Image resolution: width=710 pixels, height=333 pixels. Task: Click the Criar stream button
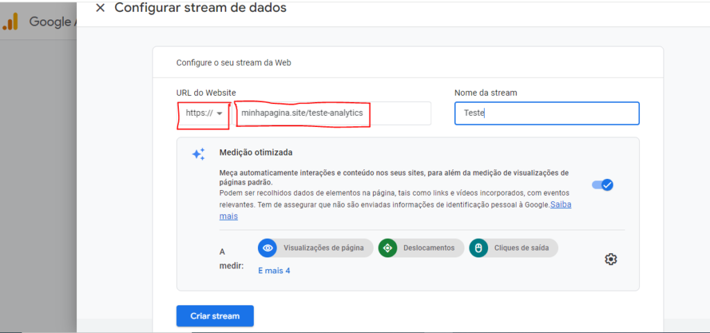point(215,316)
